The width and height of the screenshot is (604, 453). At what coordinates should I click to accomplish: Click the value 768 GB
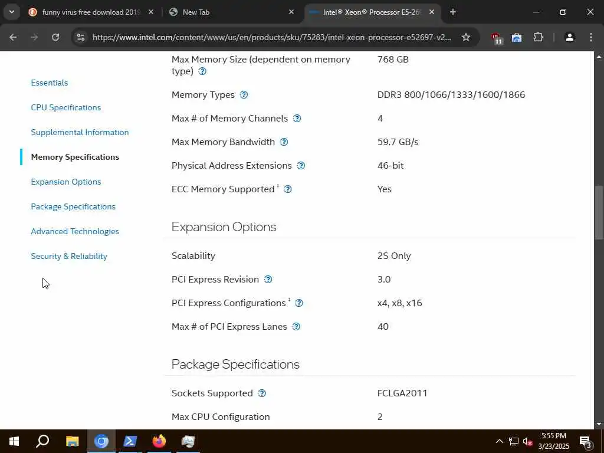coord(393,60)
